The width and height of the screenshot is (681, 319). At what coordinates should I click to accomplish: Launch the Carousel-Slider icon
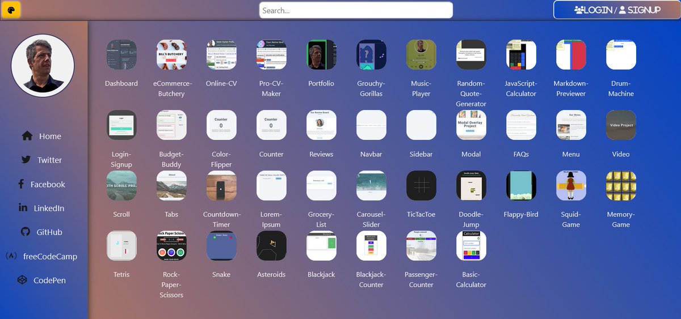click(371, 185)
